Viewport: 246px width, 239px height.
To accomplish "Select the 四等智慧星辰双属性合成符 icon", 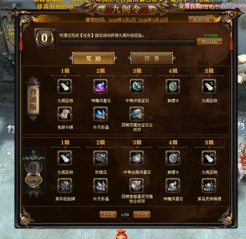I will point(137,185).
